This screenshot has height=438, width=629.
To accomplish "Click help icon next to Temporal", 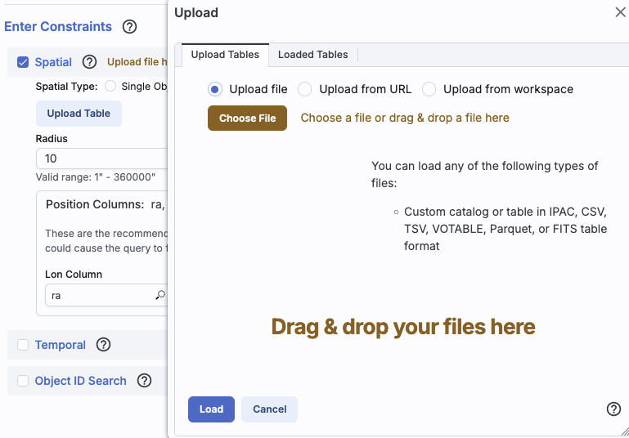I will [103, 345].
